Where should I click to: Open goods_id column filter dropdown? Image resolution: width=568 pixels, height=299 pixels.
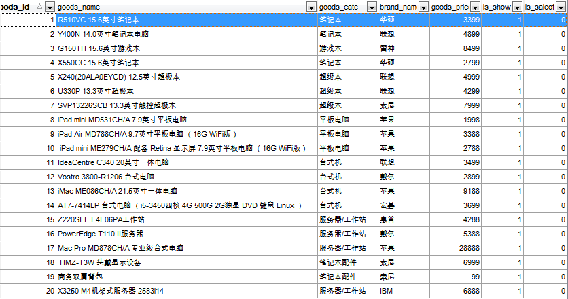click(x=50, y=7)
